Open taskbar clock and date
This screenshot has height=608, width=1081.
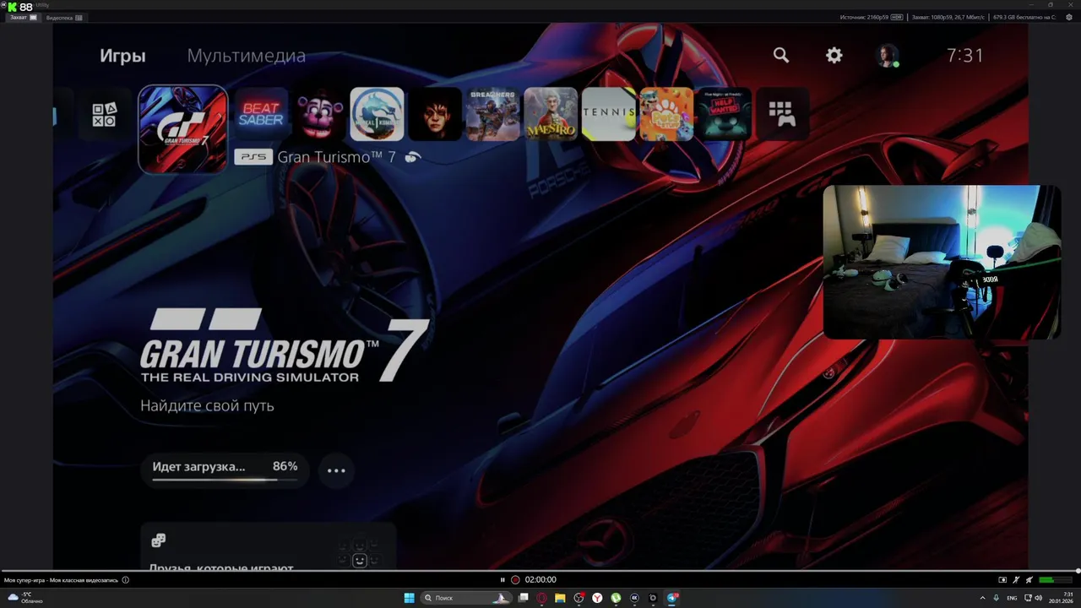pyautogui.click(x=1062, y=598)
